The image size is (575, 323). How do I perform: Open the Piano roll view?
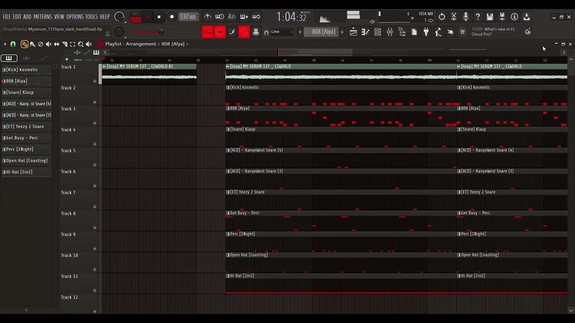tap(366, 32)
